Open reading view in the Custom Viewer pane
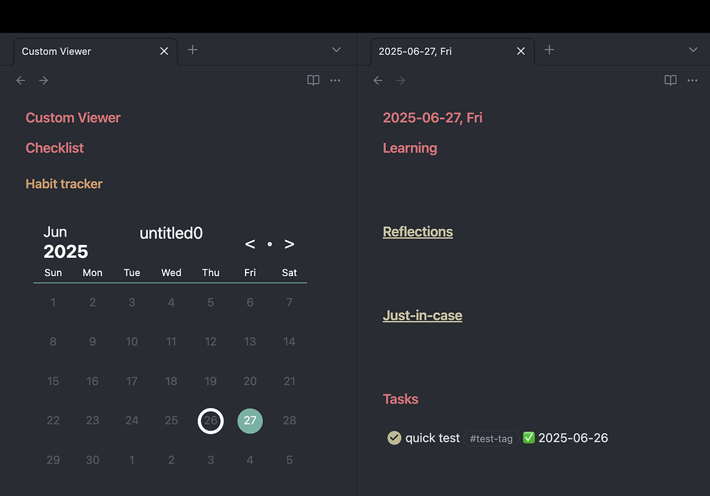This screenshot has width=710, height=496. pos(313,80)
